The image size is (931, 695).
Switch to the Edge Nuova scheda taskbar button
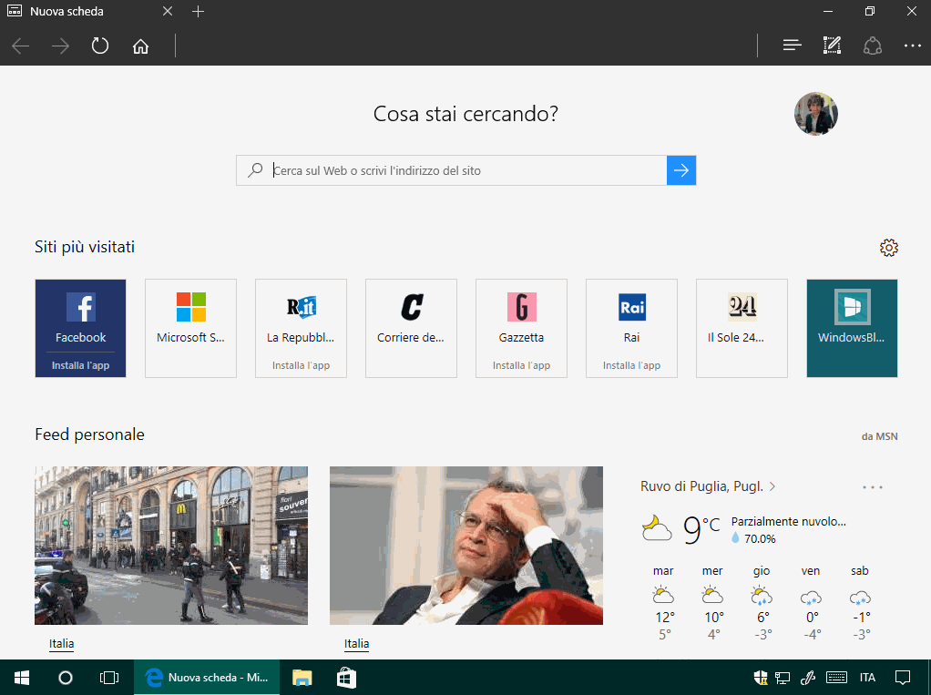click(x=207, y=677)
